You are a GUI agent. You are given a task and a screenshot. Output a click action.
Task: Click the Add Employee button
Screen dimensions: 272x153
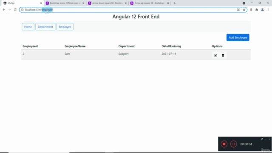click(x=238, y=37)
